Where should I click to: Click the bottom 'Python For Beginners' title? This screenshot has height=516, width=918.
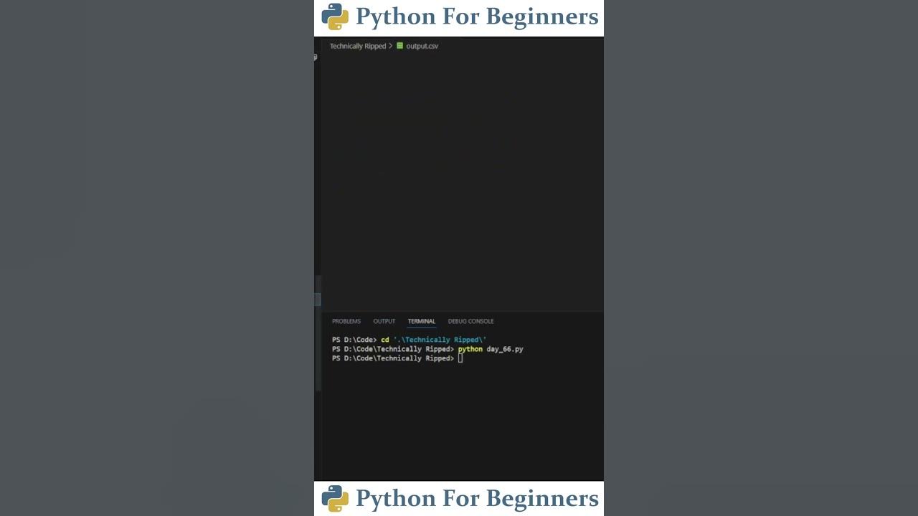coord(477,499)
